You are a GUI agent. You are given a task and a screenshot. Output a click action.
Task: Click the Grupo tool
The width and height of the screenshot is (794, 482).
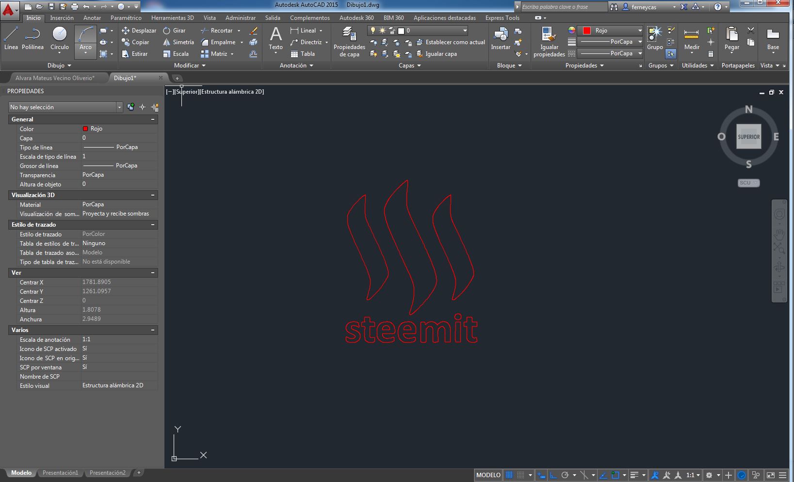click(655, 38)
